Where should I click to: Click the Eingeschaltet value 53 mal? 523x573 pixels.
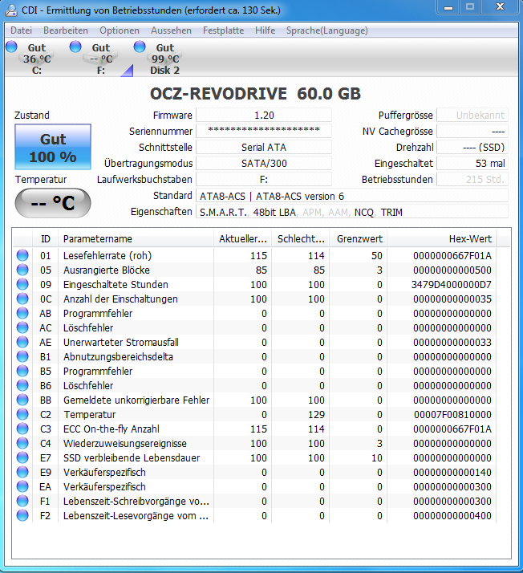pyautogui.click(x=472, y=164)
